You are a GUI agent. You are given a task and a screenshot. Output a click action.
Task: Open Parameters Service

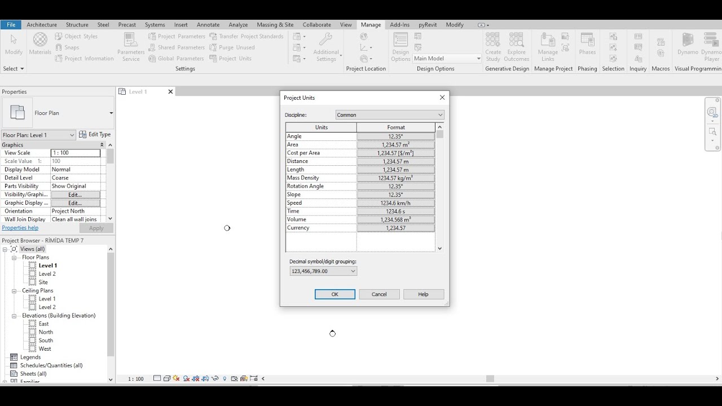(131, 47)
